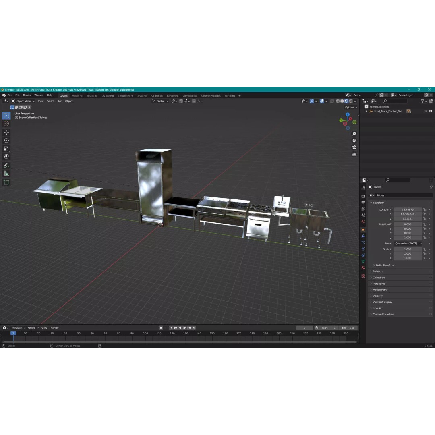
Task: Select the Add Cube tool
Action: (6, 182)
